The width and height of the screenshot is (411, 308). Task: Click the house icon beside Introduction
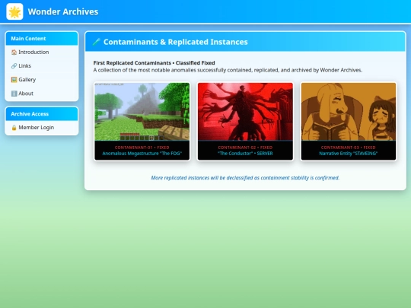click(x=14, y=52)
